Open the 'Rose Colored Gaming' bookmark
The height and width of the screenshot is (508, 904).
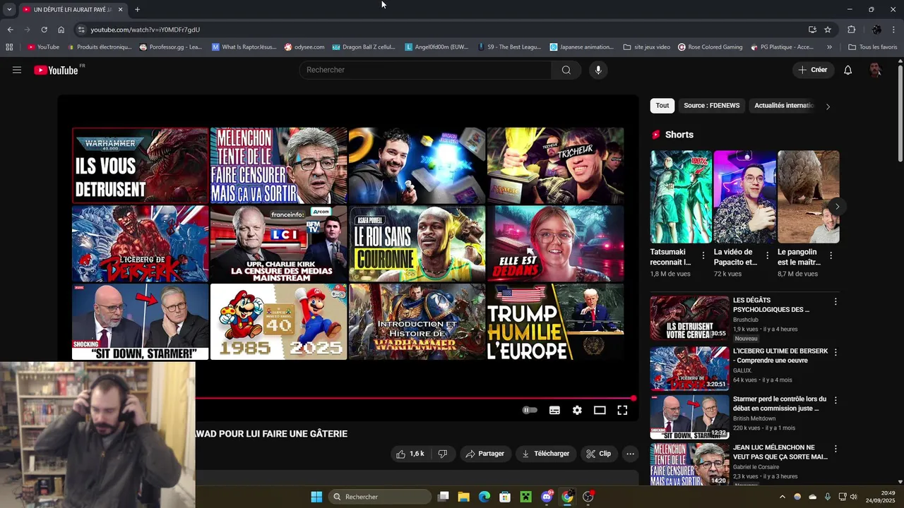point(710,47)
